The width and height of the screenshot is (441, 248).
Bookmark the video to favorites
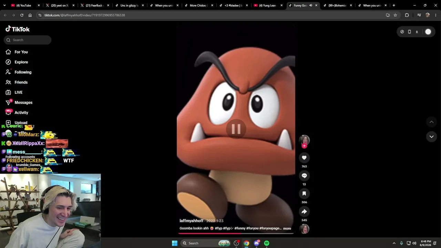304,194
